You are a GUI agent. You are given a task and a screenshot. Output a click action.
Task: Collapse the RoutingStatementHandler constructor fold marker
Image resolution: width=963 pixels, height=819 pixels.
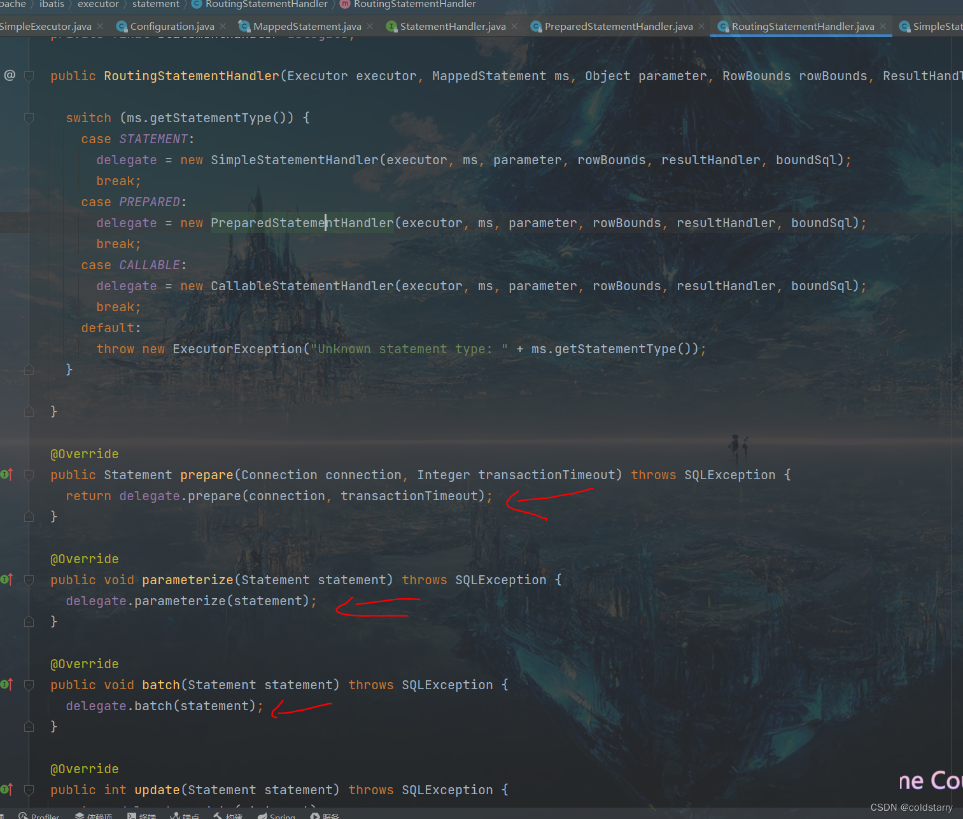(29, 76)
